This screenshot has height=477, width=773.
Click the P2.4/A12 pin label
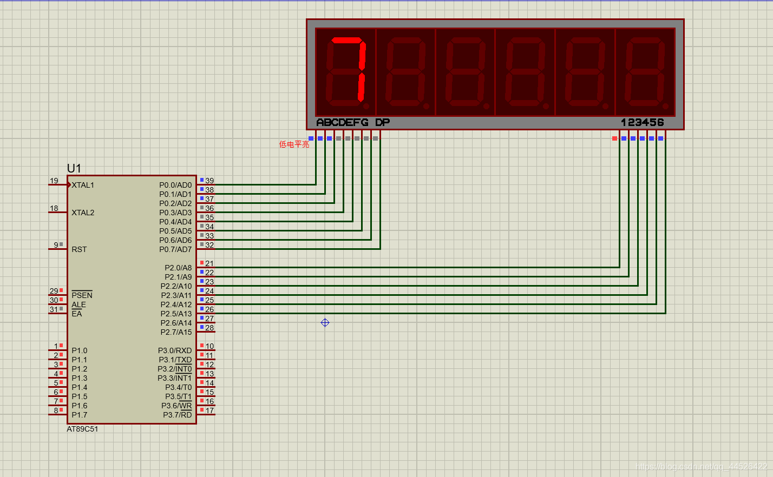[x=176, y=304]
